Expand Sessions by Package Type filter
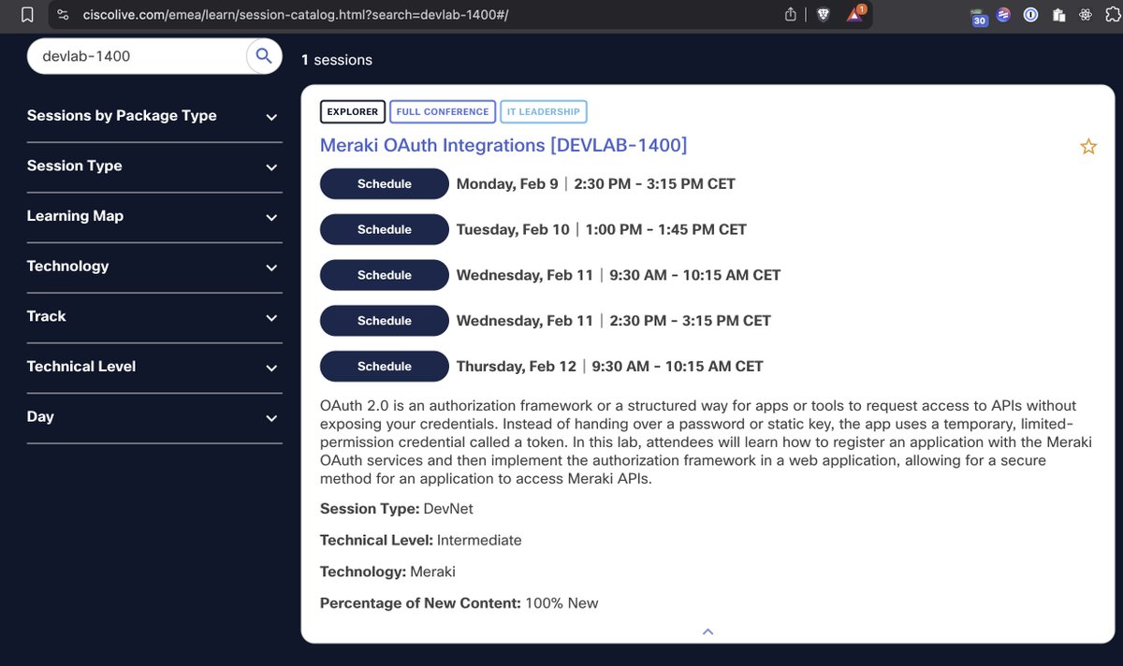The image size is (1123, 666). pos(154,116)
